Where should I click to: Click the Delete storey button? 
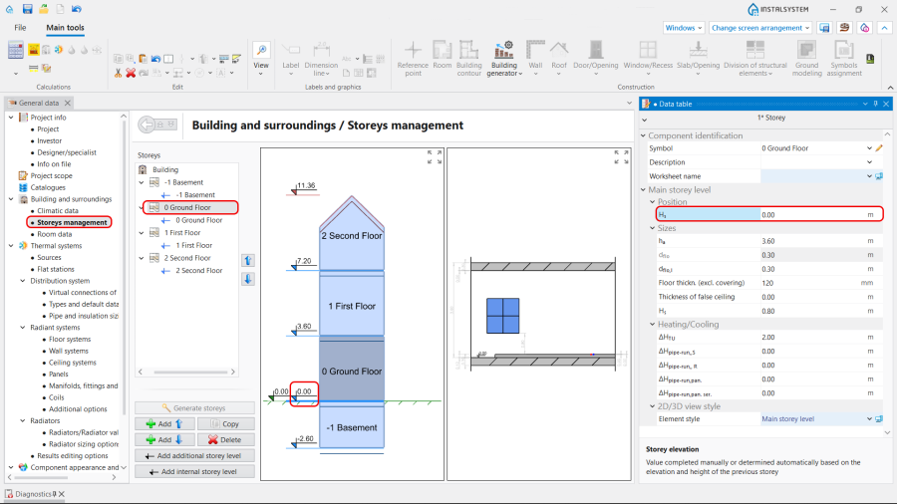coord(224,439)
